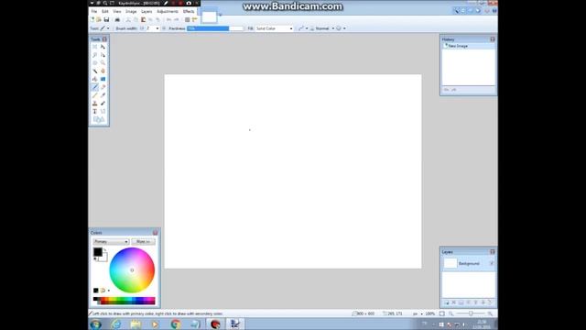Expand the image list arrow beside thumbnail
The image size is (586, 330).
tap(220, 15)
